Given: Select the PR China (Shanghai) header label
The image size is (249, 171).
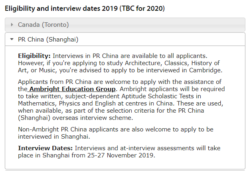Looking at the screenshot, I should click(48, 40).
